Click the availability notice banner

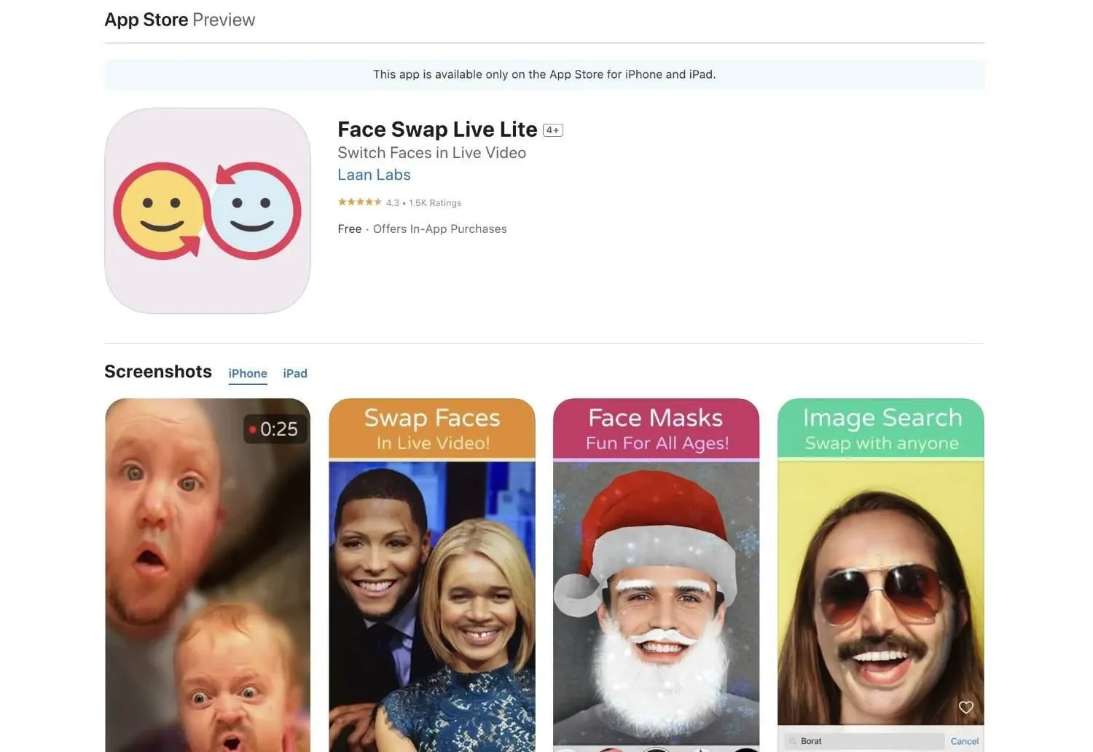(544, 74)
